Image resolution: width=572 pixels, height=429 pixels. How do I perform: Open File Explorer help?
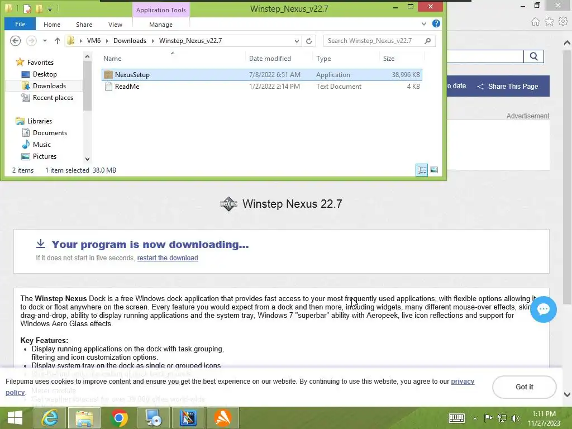[436, 23]
